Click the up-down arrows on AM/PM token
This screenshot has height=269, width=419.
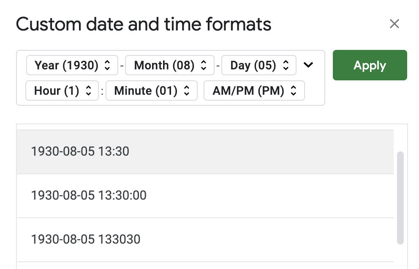point(294,91)
